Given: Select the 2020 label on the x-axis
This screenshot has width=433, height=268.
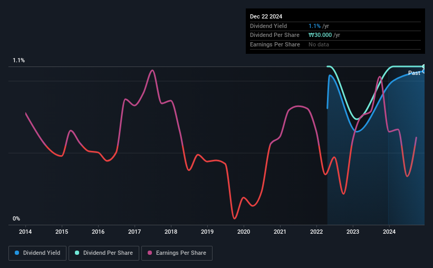Looking at the screenshot, I should click(244, 232).
